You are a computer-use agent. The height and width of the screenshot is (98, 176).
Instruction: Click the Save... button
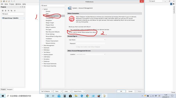(x=57, y=91)
